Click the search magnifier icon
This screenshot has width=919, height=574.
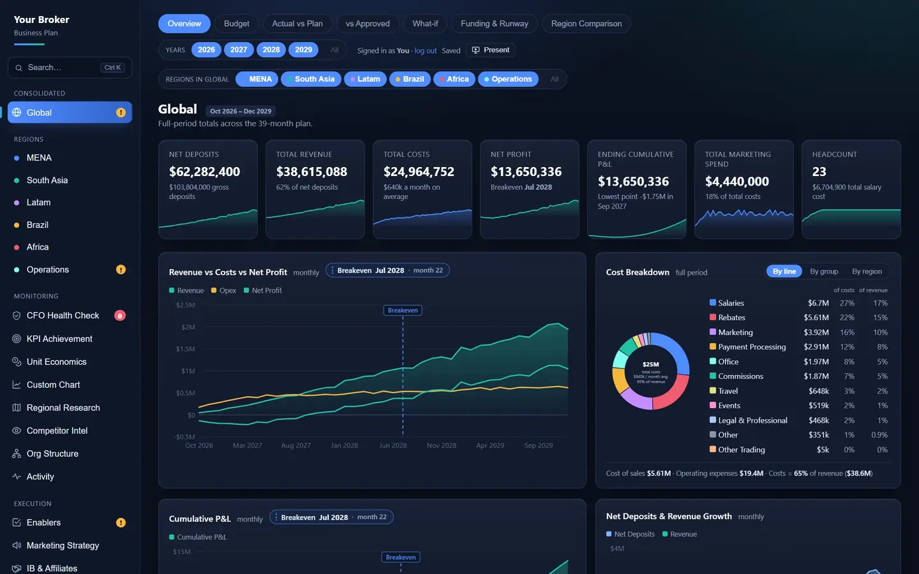coord(19,68)
